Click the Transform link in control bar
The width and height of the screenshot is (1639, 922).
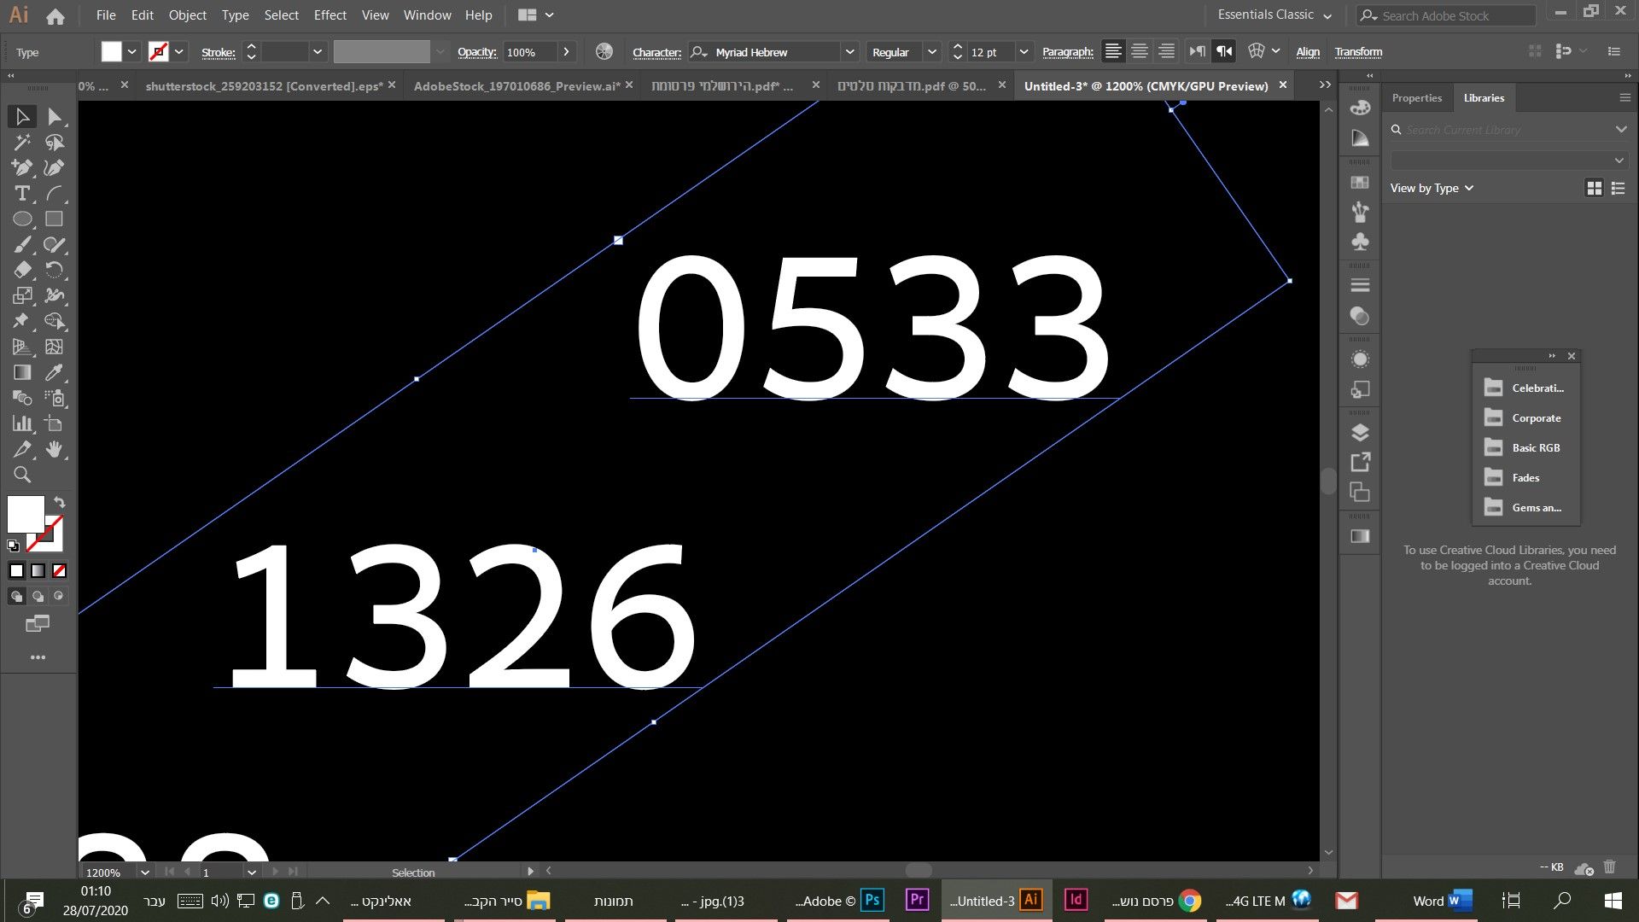tap(1358, 52)
